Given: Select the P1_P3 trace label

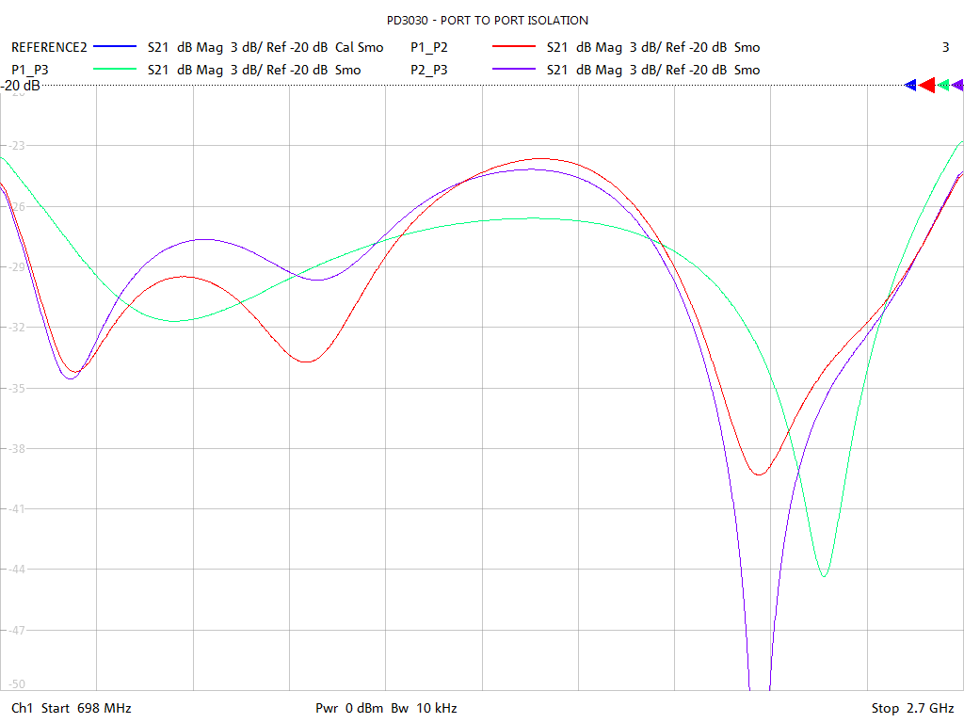Looking at the screenshot, I should pos(30,70).
